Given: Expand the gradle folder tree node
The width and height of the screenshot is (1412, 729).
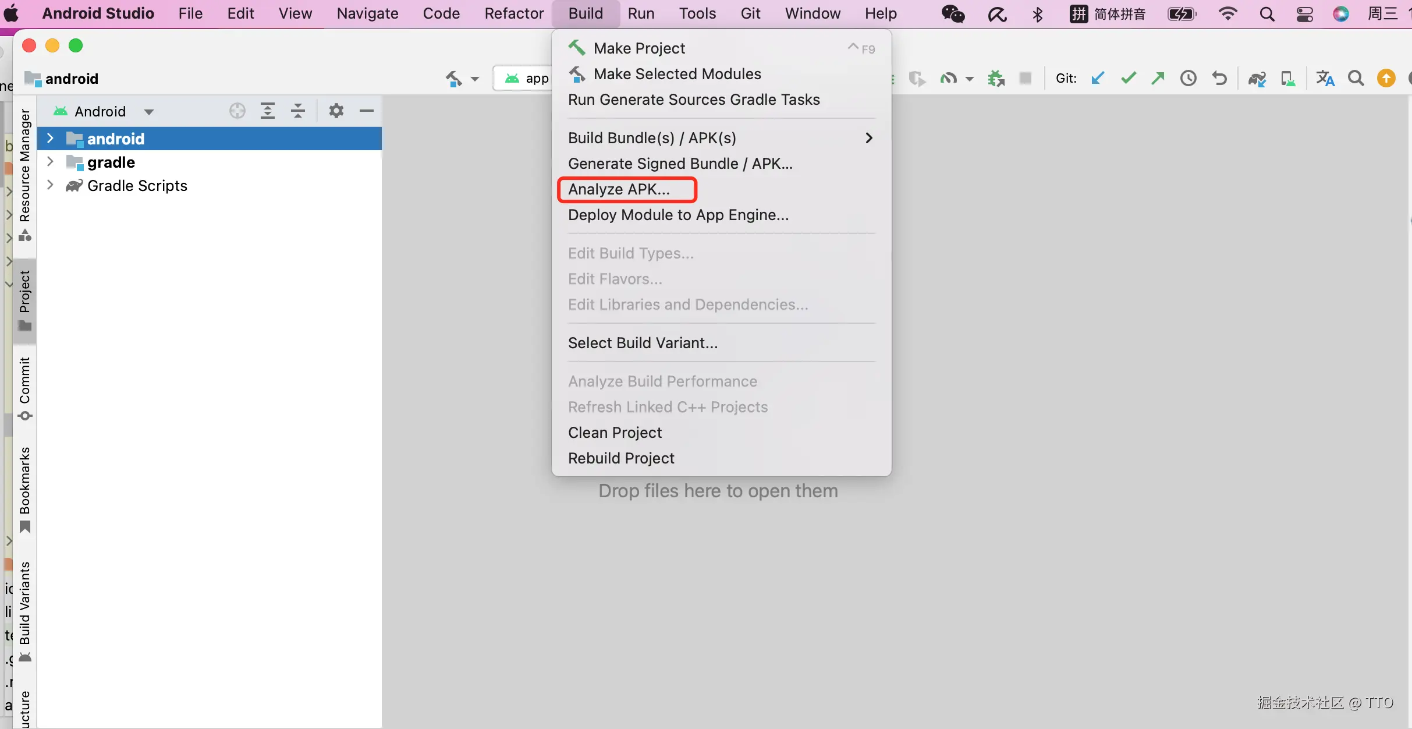Looking at the screenshot, I should point(50,162).
